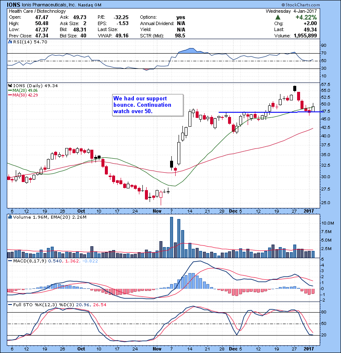
Task: Click the 57.5 price axis label
Action: [x=325, y=85]
